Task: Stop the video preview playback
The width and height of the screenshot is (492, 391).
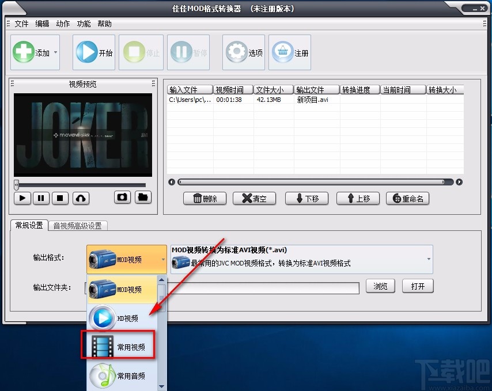Action: pyautogui.click(x=60, y=198)
